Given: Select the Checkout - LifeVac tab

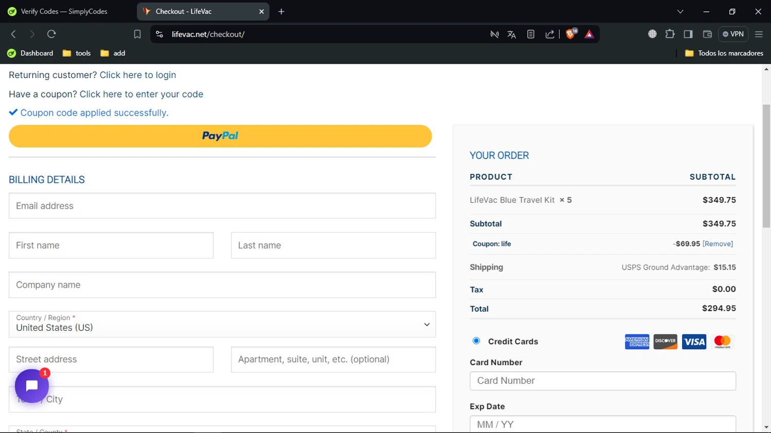Looking at the screenshot, I should click(x=203, y=11).
